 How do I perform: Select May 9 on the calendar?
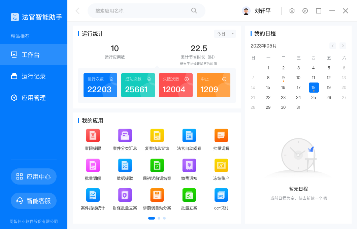point(283,78)
